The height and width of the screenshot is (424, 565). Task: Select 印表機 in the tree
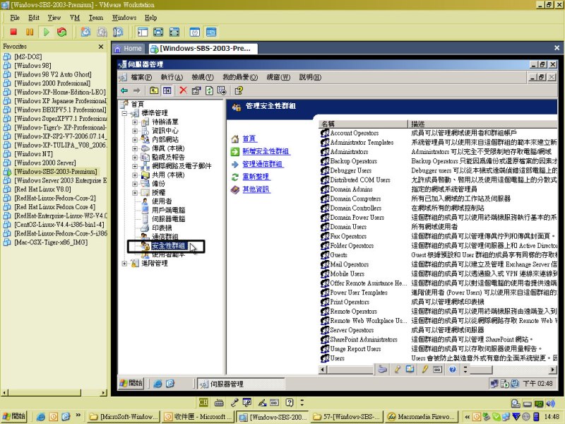pos(162,228)
